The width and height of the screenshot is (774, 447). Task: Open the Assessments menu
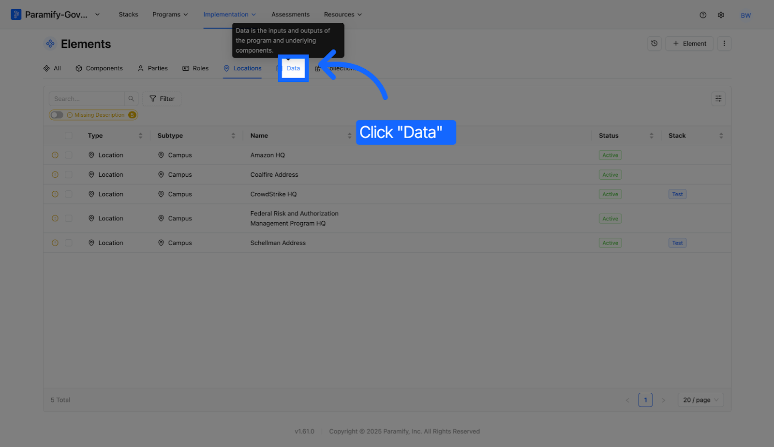click(x=290, y=15)
